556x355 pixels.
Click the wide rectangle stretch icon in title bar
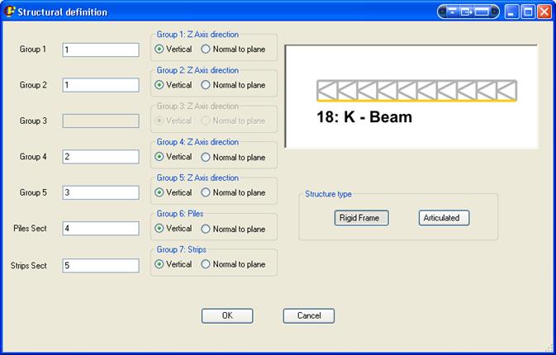pos(482,12)
